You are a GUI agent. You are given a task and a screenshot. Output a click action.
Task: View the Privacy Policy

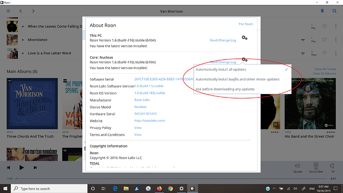tap(138, 127)
